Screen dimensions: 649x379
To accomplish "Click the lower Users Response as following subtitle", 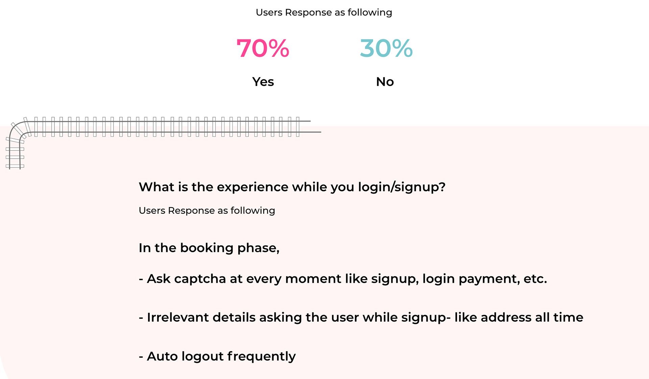I will pos(207,210).
